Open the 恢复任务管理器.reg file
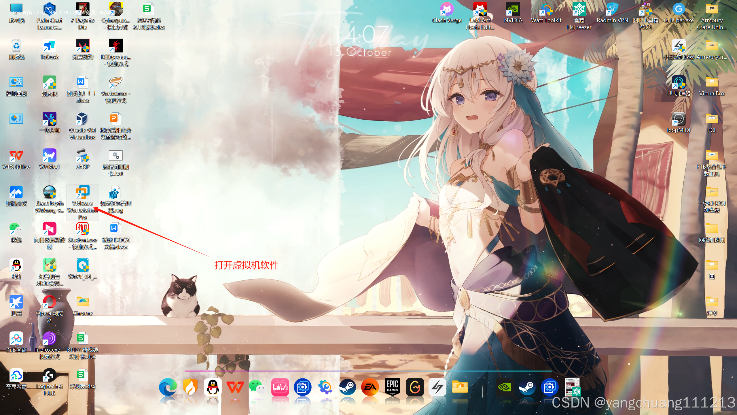This screenshot has width=737, height=415. (116, 199)
